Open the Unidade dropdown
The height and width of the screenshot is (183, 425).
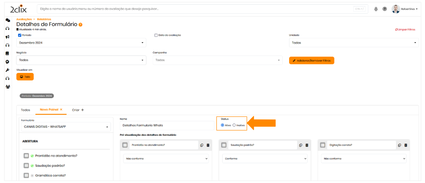pyautogui.click(x=353, y=43)
